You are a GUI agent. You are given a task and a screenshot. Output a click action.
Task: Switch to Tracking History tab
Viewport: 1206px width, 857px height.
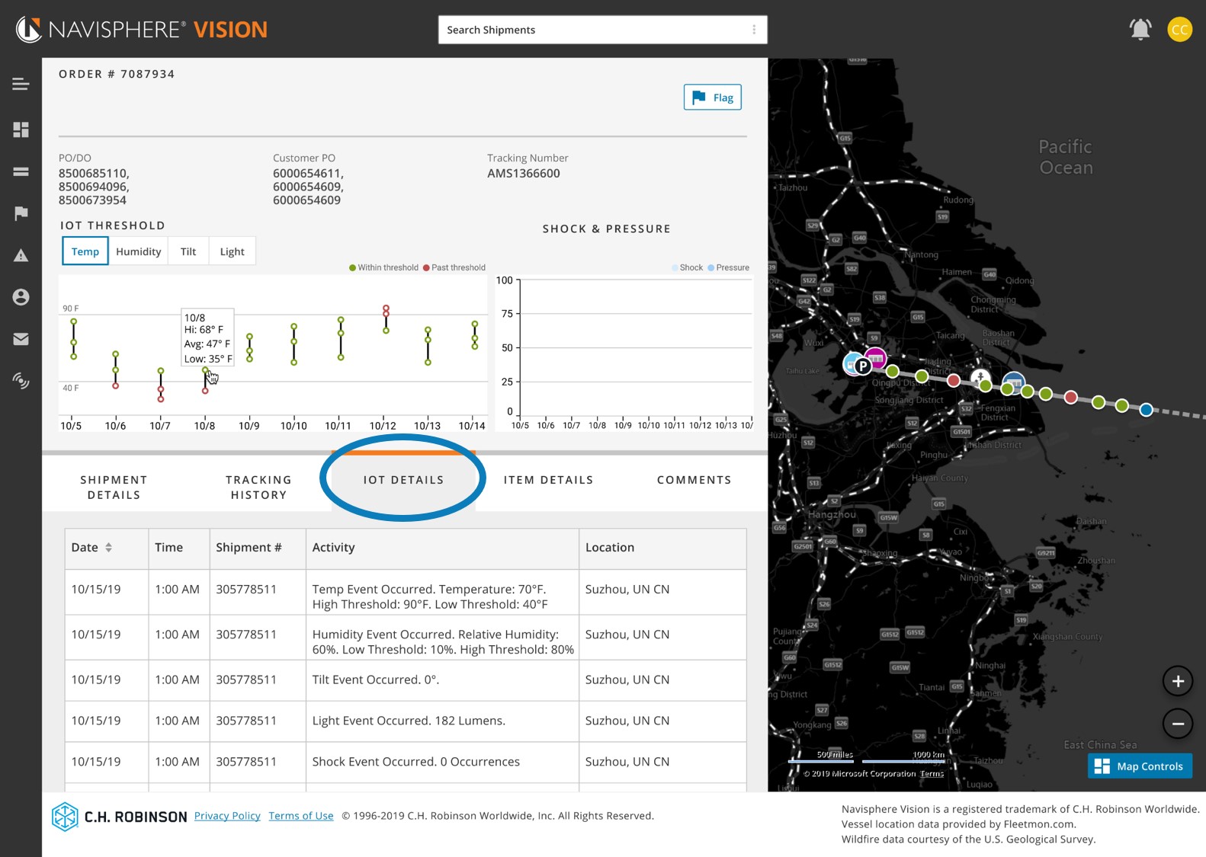coord(258,488)
